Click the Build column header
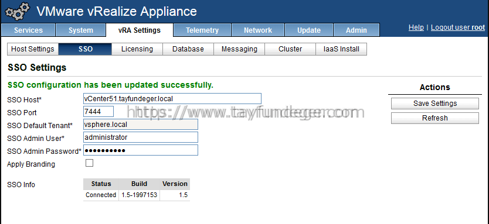This screenshot has height=224, width=489. click(139, 184)
